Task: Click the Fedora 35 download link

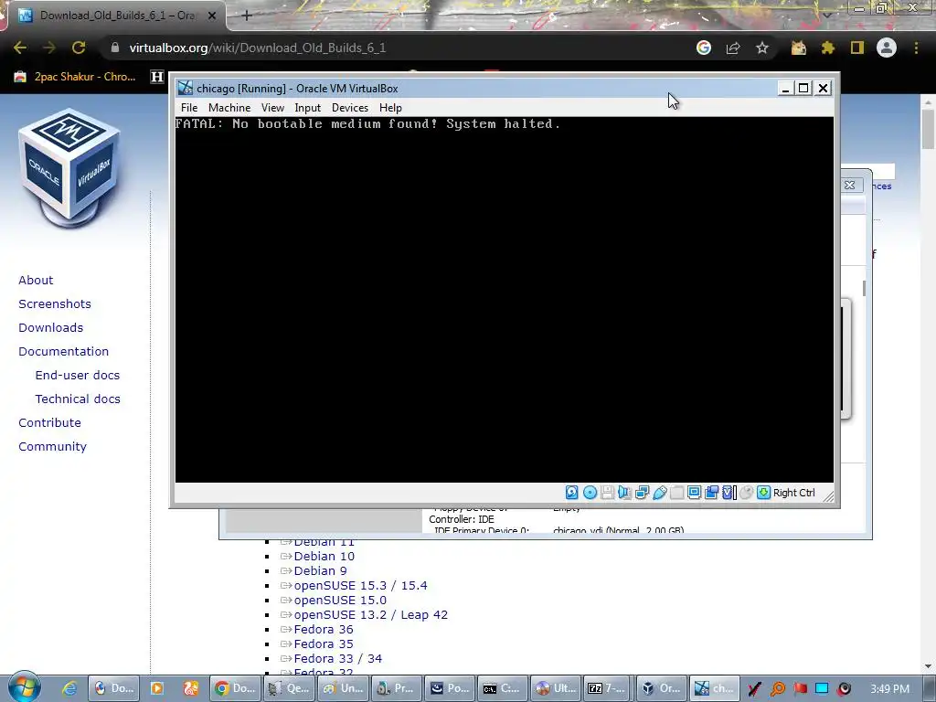Action: click(324, 644)
